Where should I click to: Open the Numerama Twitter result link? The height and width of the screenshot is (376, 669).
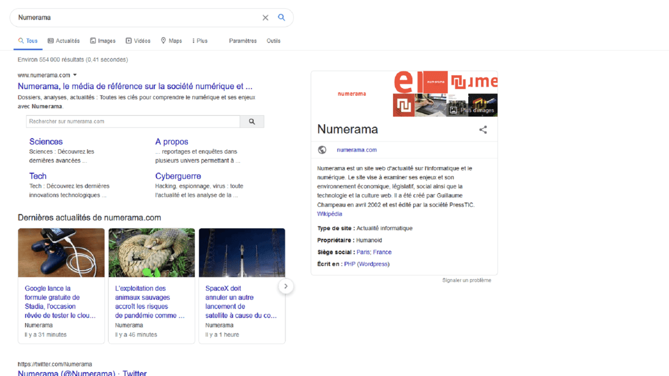[82, 373]
